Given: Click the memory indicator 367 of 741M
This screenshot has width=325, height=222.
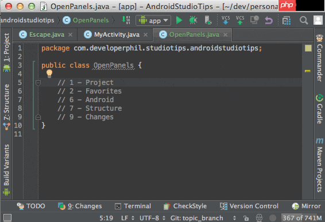Looking at the screenshot, I should click(302, 218).
